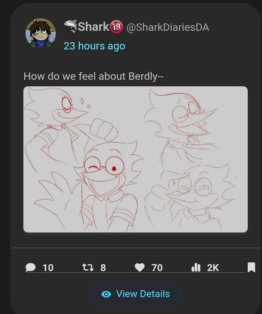Open the @SharkDiariesDA handle link
The height and width of the screenshot is (314, 262).
coord(168,27)
